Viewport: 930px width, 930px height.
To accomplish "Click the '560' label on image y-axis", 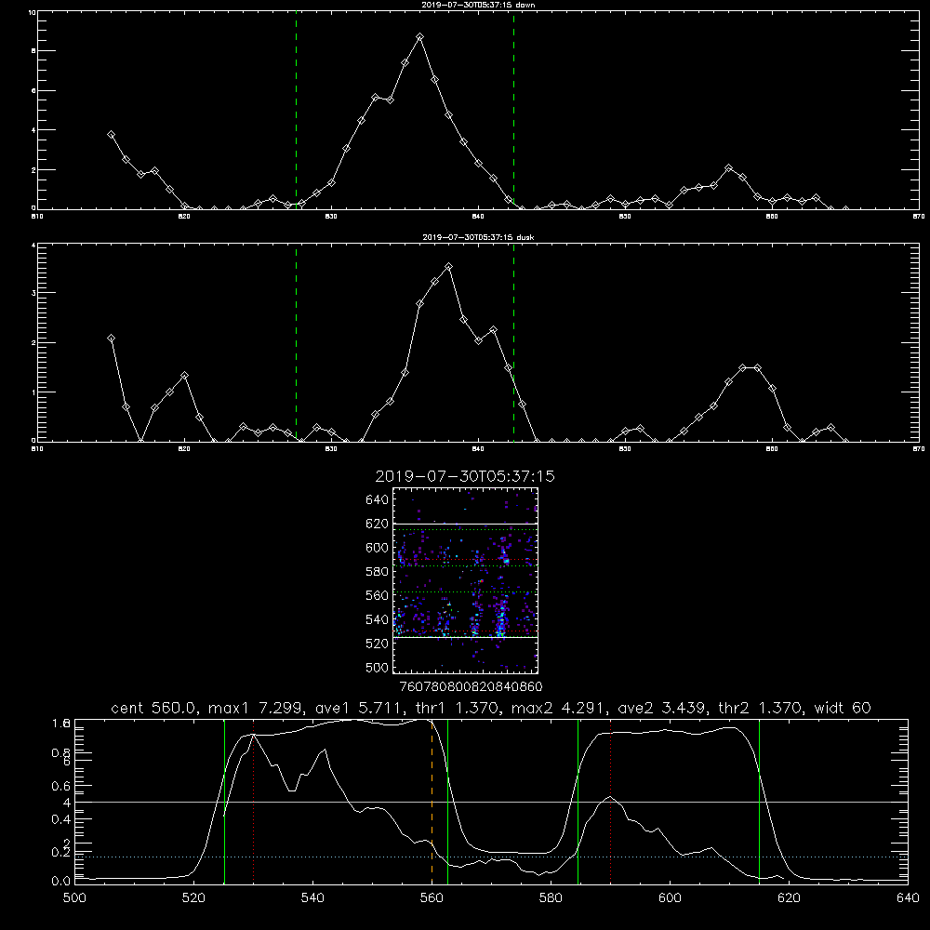I will pos(378,595).
